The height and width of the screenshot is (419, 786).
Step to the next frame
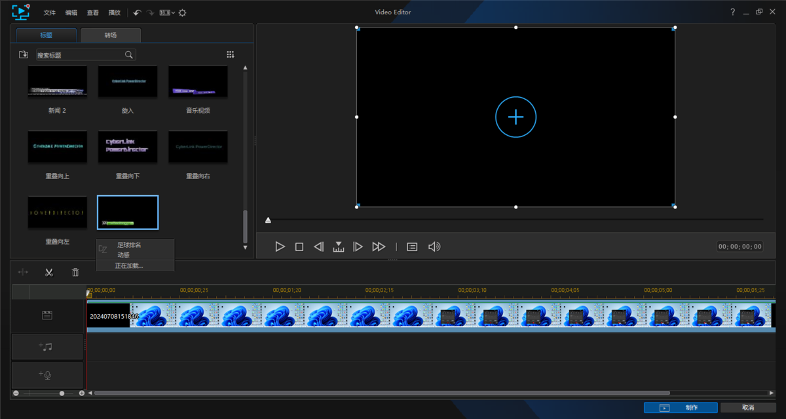358,247
